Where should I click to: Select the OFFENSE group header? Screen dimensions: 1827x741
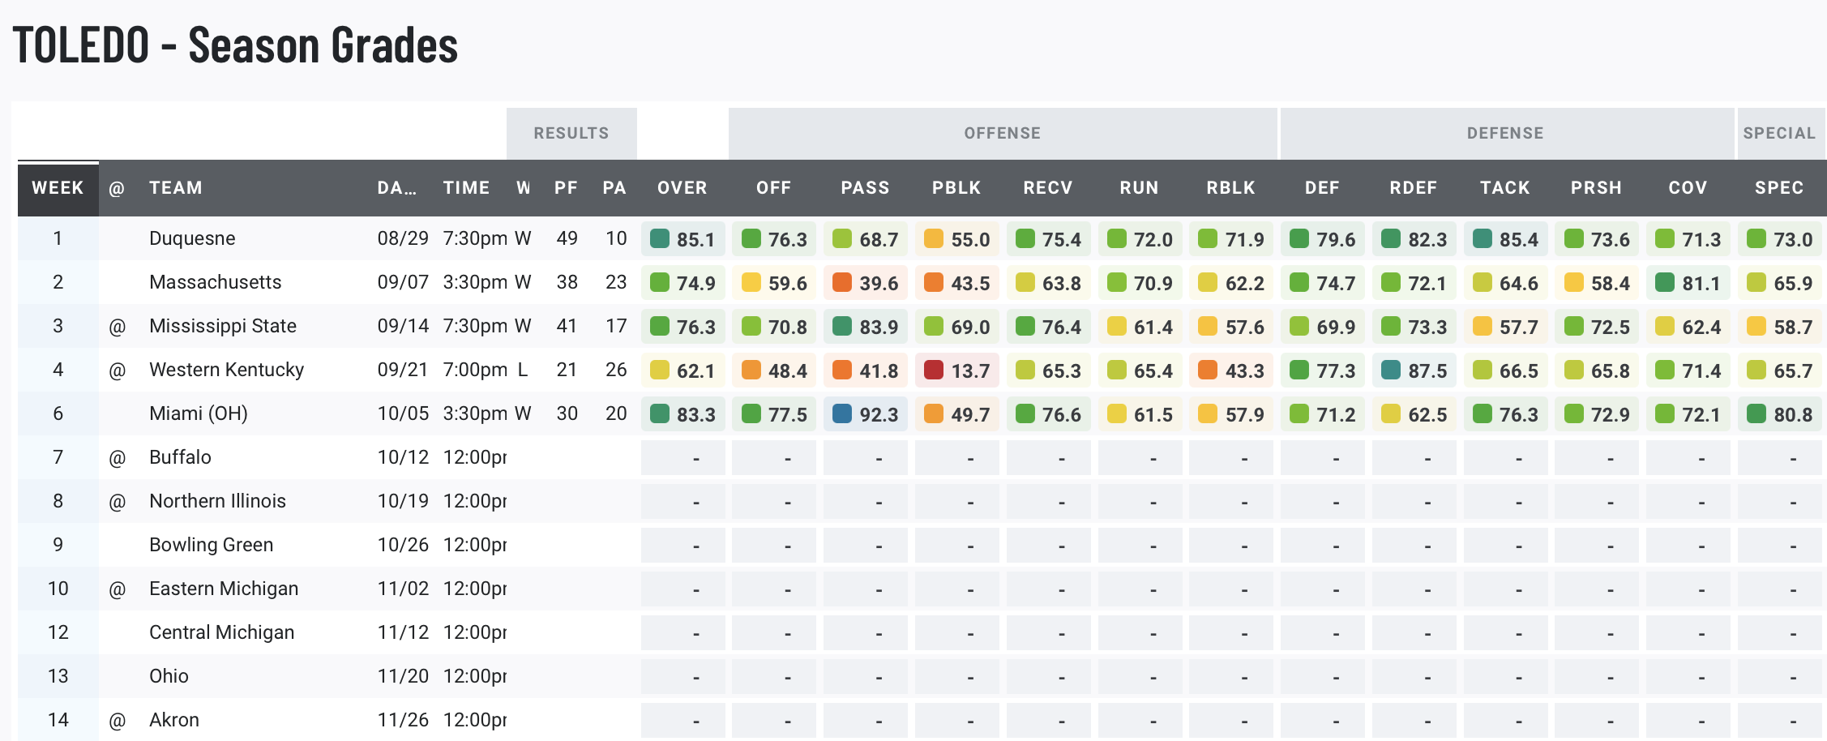coord(1002,134)
